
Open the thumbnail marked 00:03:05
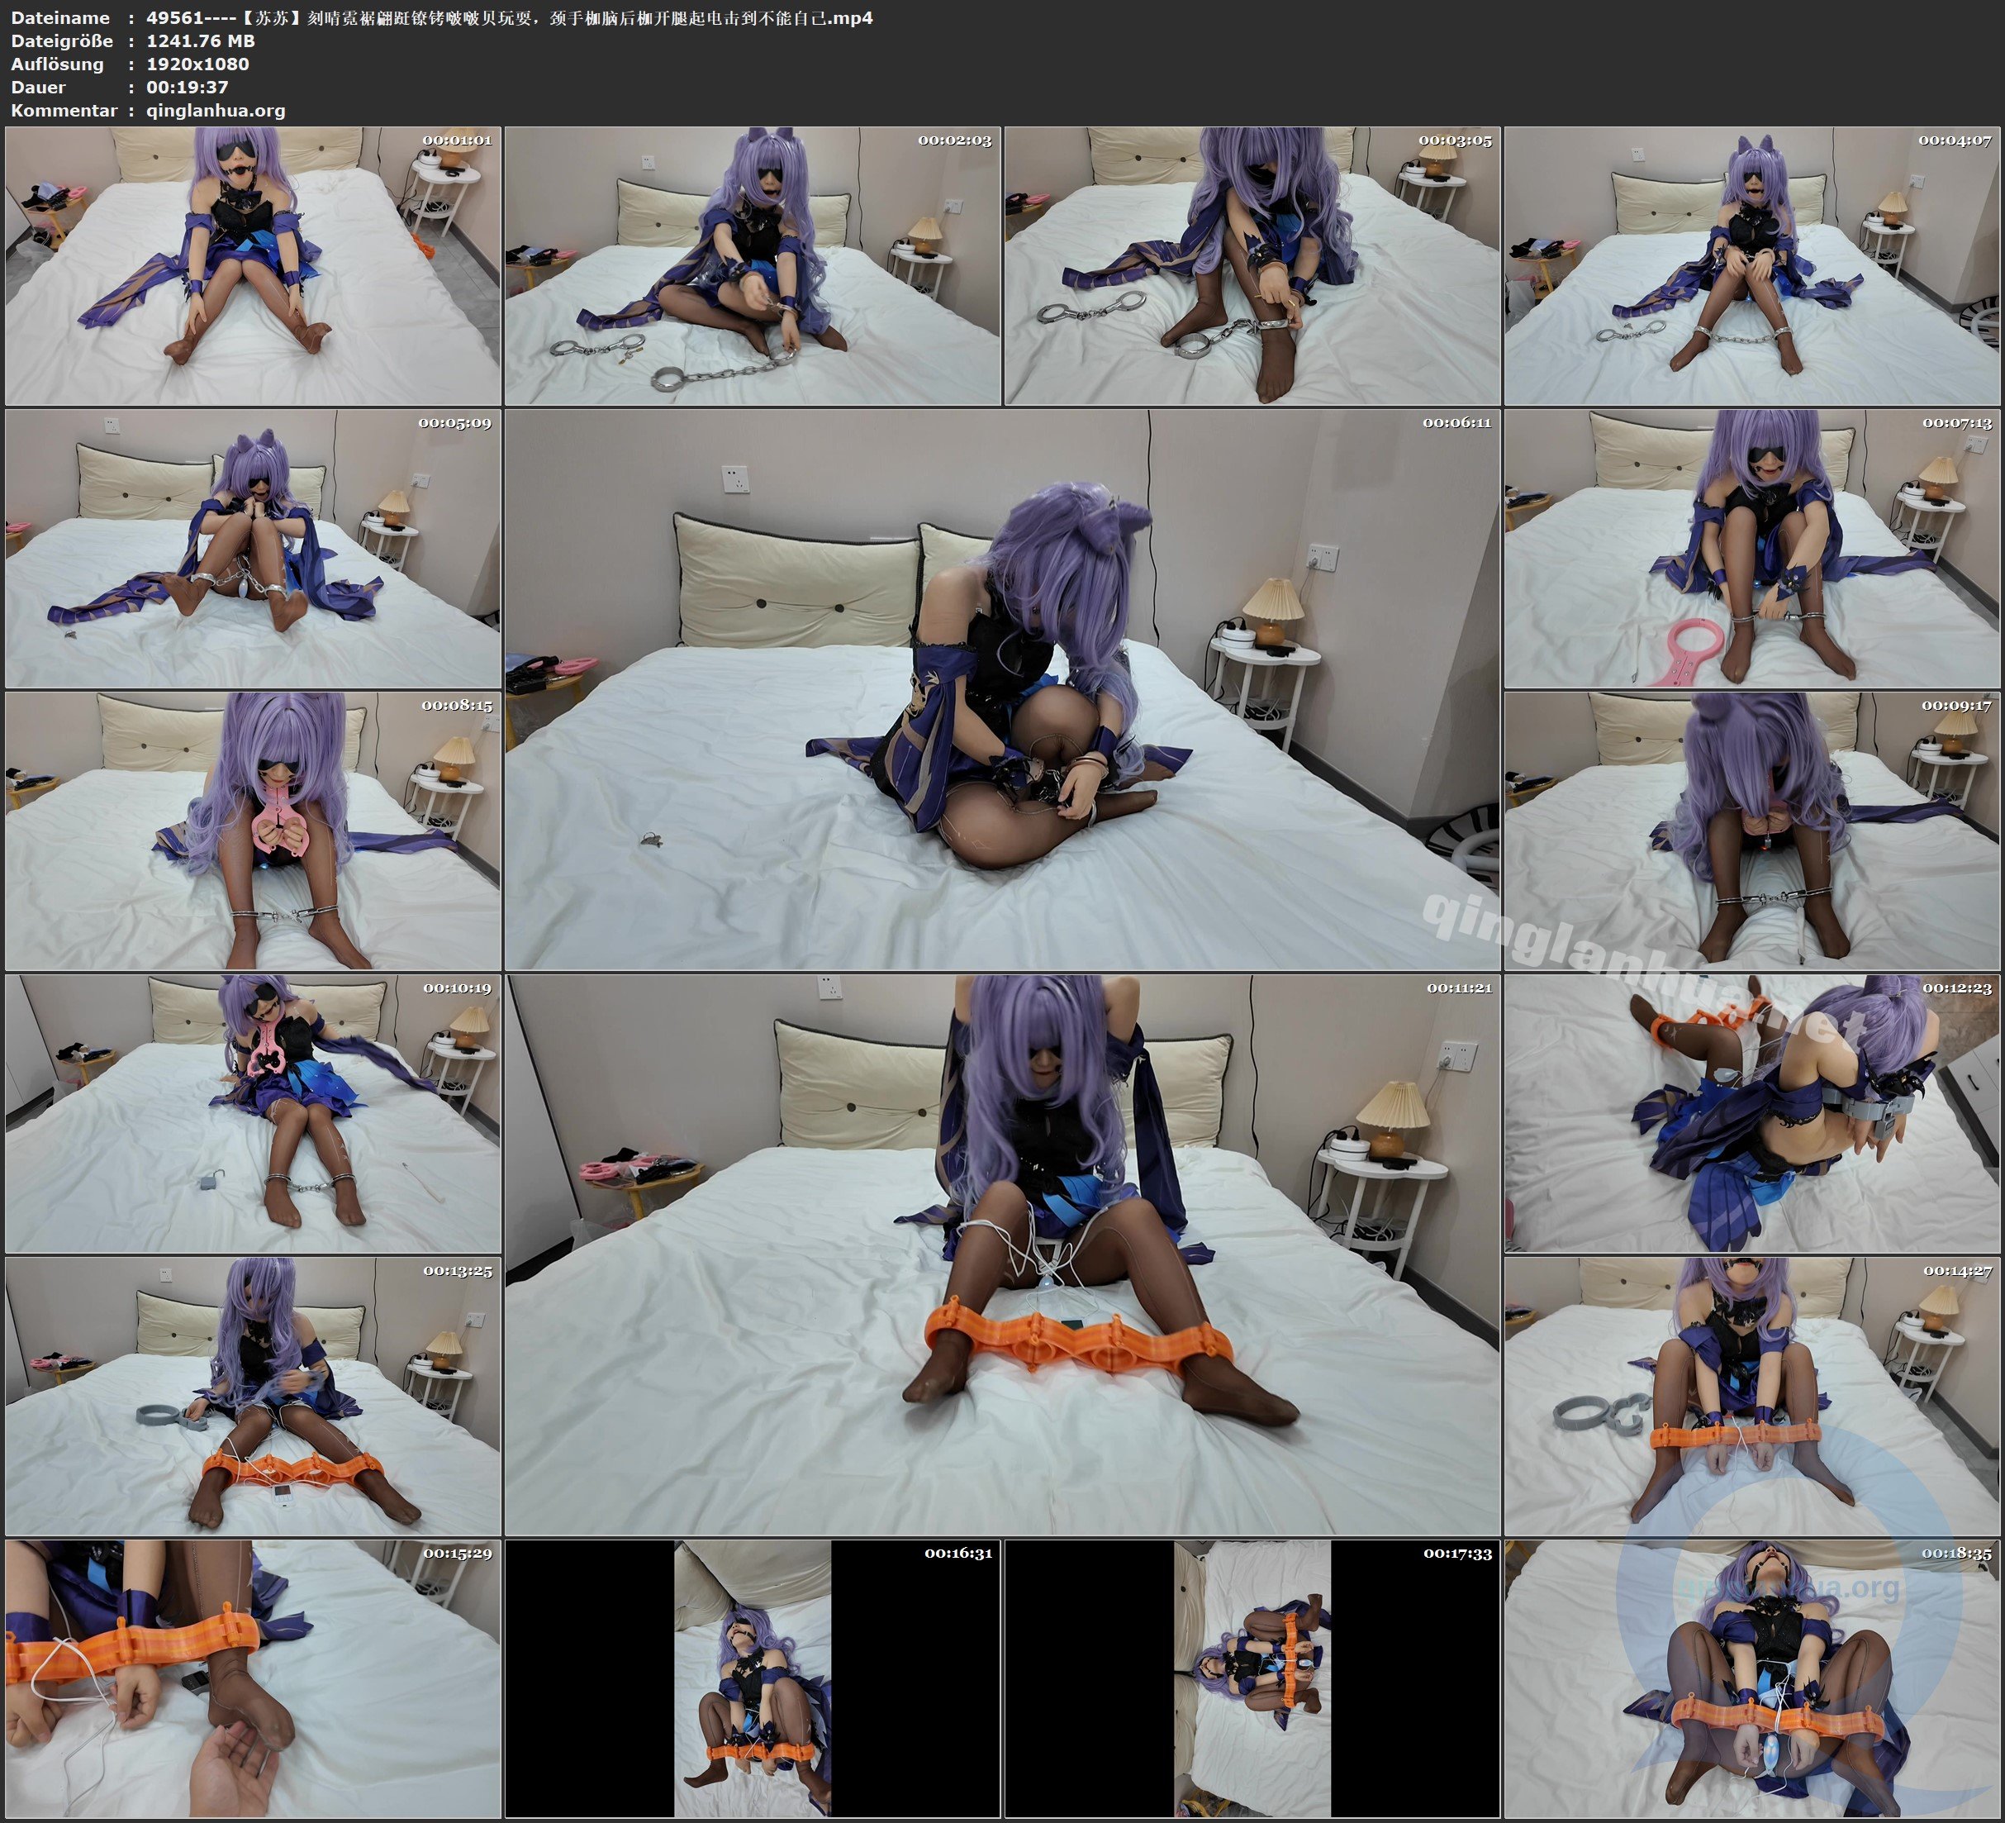1251,266
